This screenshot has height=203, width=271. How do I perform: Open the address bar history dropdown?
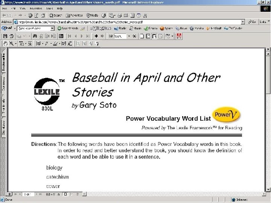(243, 22)
